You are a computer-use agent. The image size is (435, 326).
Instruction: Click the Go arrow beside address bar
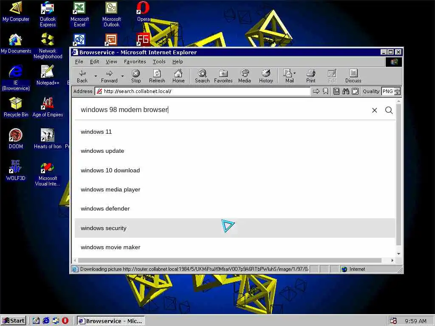[316, 91]
